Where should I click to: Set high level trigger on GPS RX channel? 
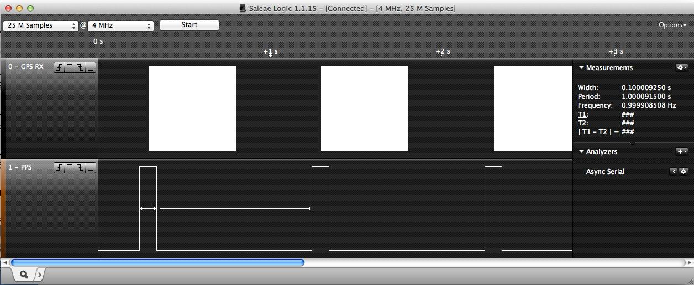click(x=70, y=67)
